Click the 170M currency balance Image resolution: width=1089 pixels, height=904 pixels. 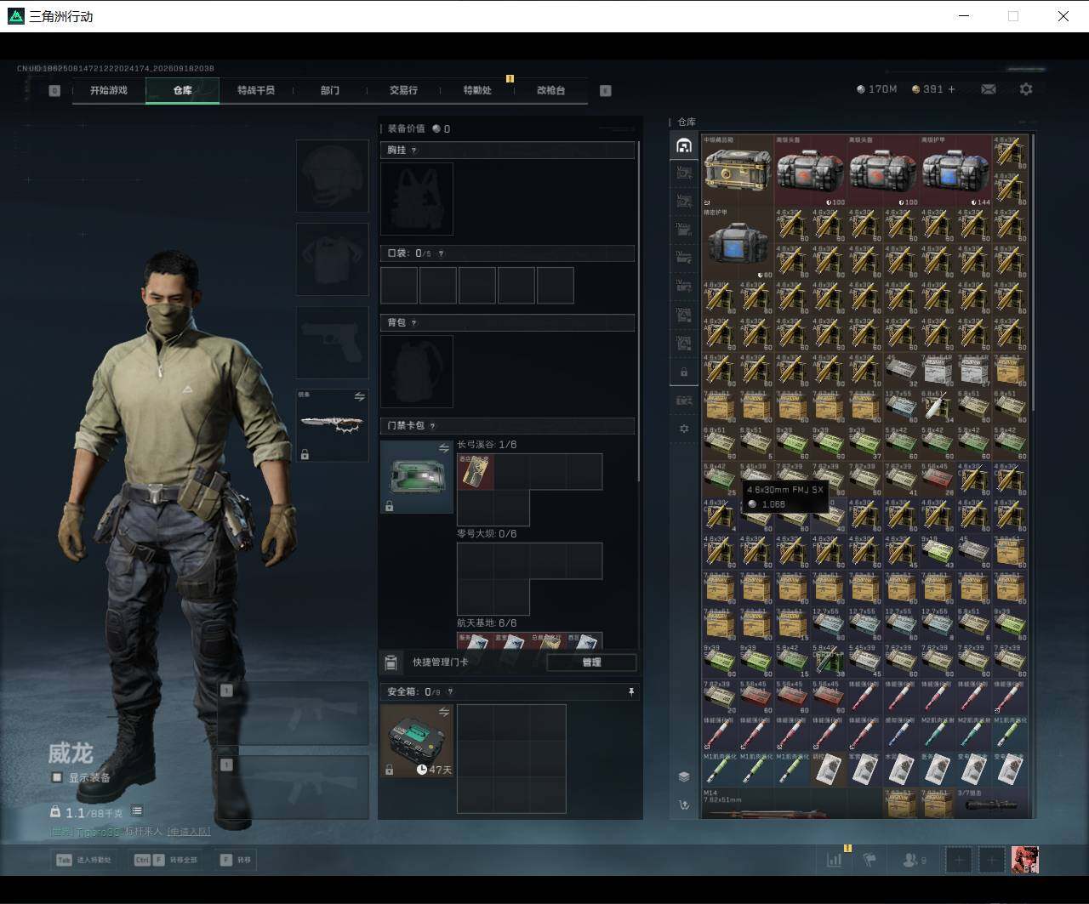click(x=876, y=89)
